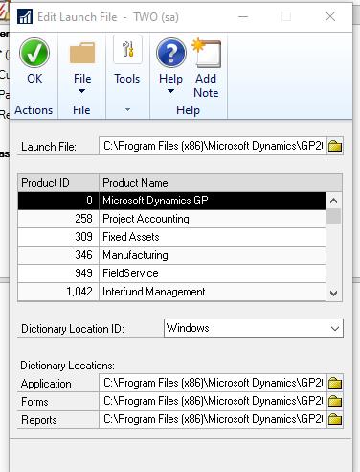Click the Dictionary Location ID label

click(x=73, y=329)
